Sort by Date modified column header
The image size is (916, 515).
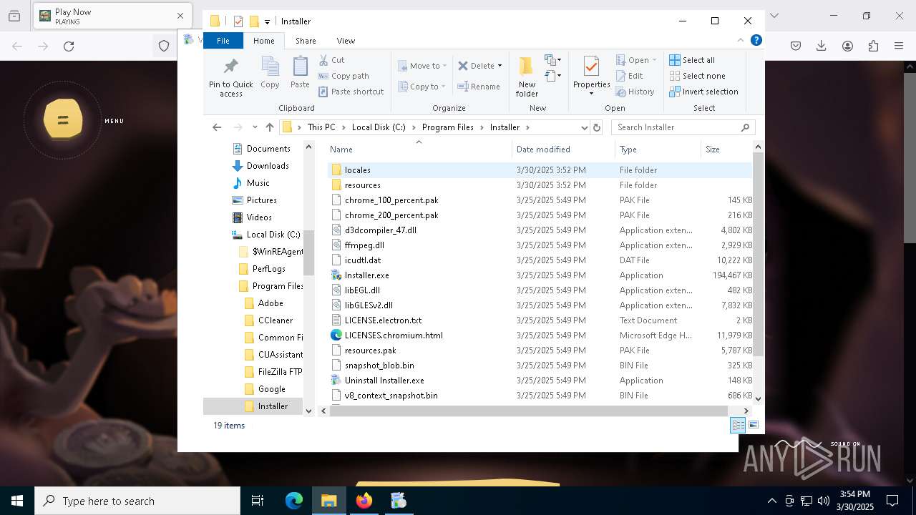pos(564,149)
